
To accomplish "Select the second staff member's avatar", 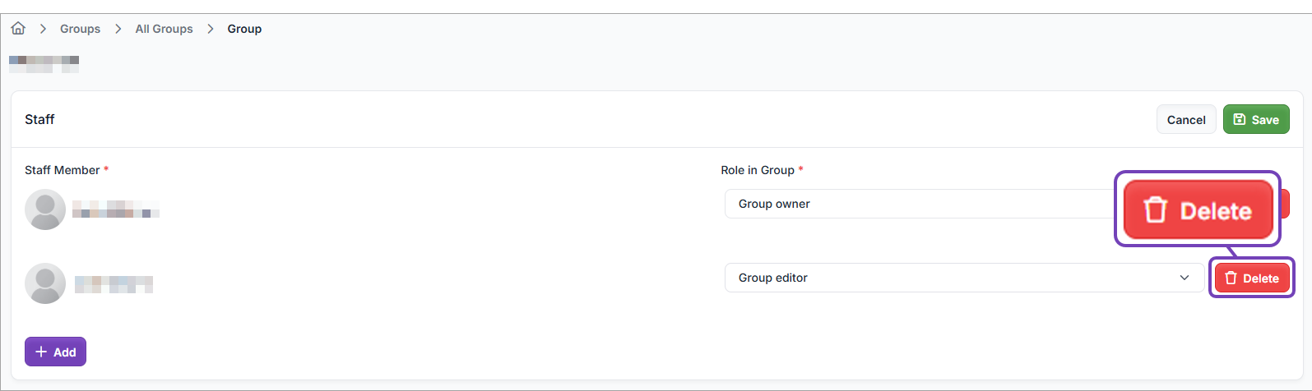I will click(x=45, y=283).
